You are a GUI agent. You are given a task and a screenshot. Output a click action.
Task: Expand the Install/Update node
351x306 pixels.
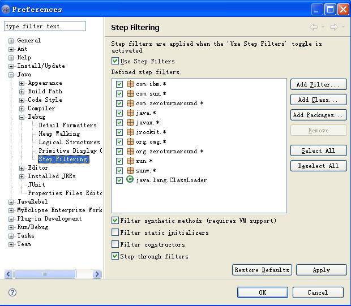(11, 66)
